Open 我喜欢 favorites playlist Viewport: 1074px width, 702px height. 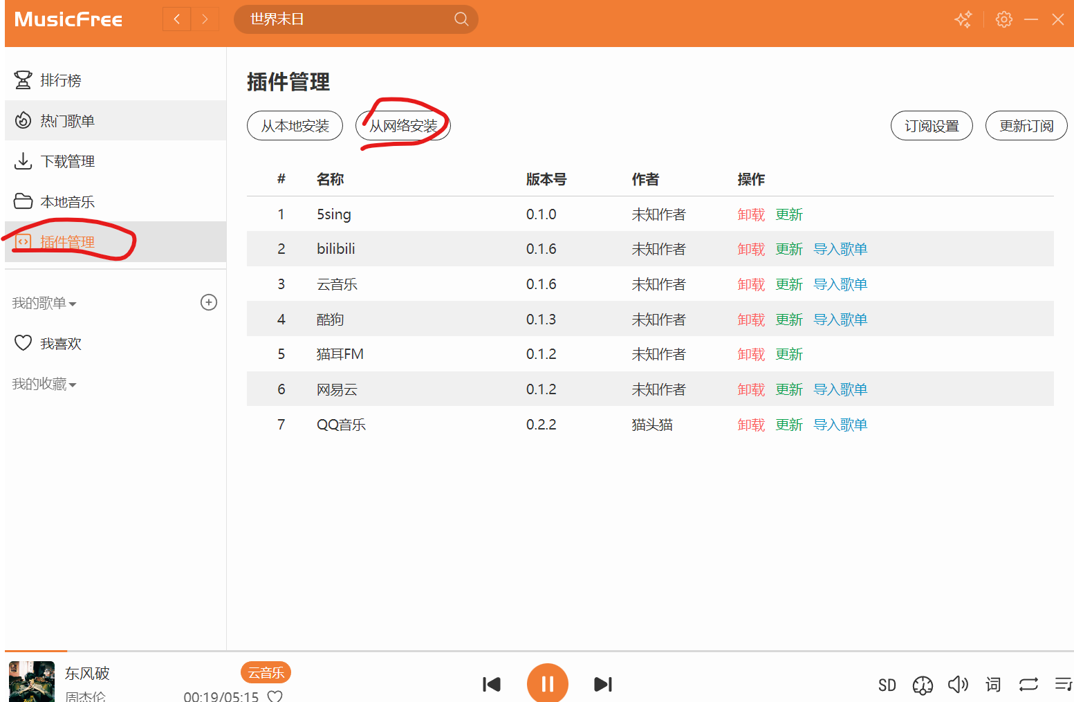115,343
